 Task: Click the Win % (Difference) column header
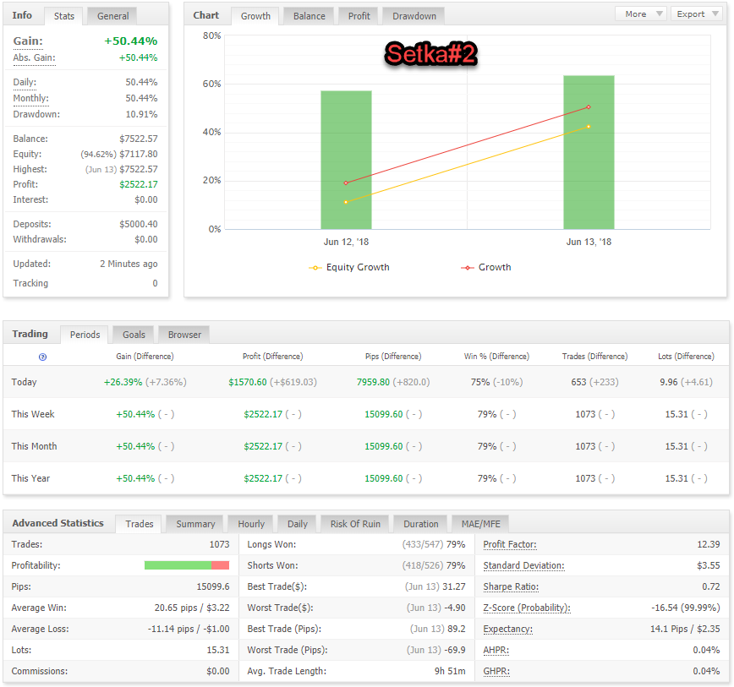coord(496,357)
